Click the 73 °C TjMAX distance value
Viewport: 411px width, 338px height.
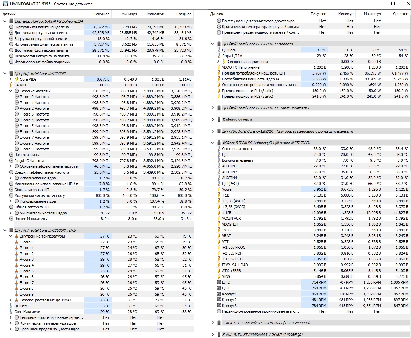98,300
